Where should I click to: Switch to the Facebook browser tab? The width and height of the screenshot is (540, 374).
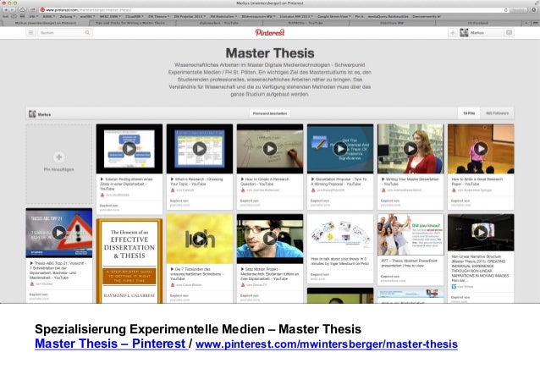click(478, 23)
